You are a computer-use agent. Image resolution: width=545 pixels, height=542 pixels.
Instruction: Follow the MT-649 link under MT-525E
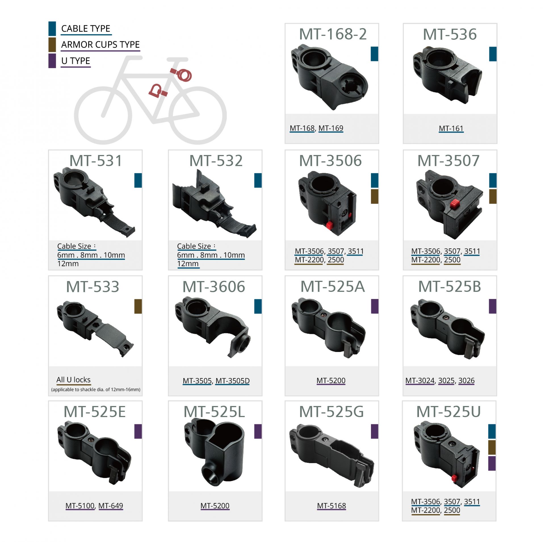pyautogui.click(x=110, y=505)
